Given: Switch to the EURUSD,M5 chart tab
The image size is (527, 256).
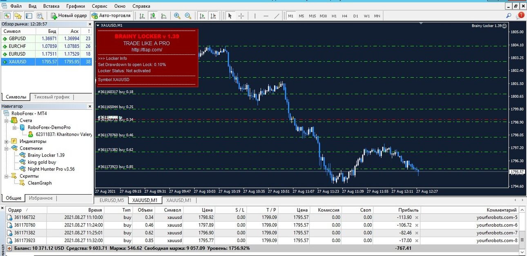Looking at the screenshot, I should 112,200.
